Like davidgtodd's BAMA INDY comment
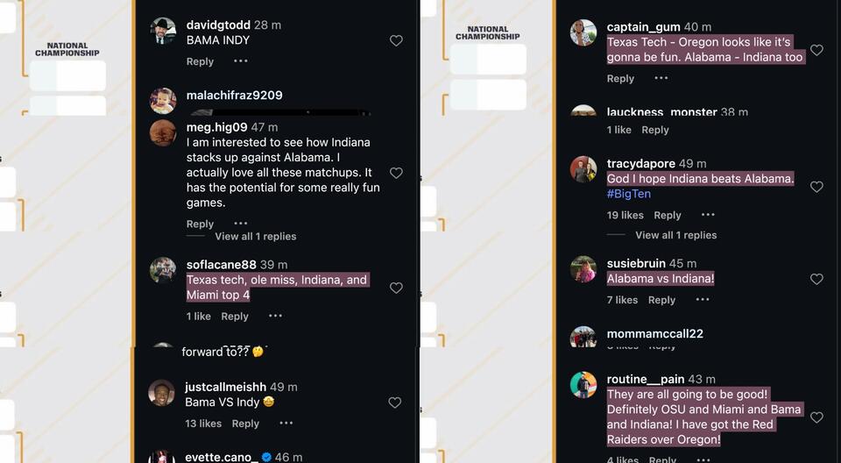The width and height of the screenshot is (841, 463). click(396, 41)
